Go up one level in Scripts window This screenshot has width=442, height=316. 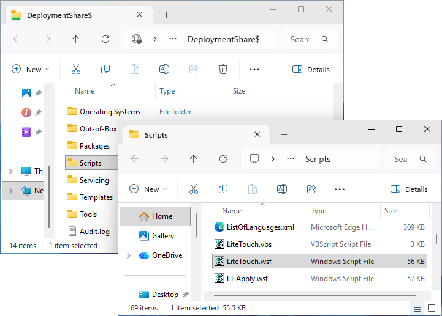193,159
